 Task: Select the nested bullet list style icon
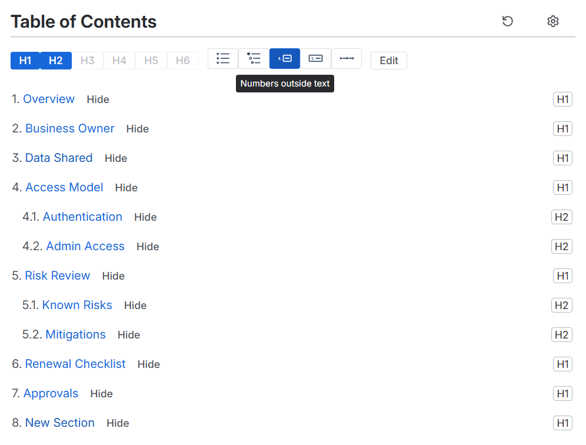[x=254, y=59]
